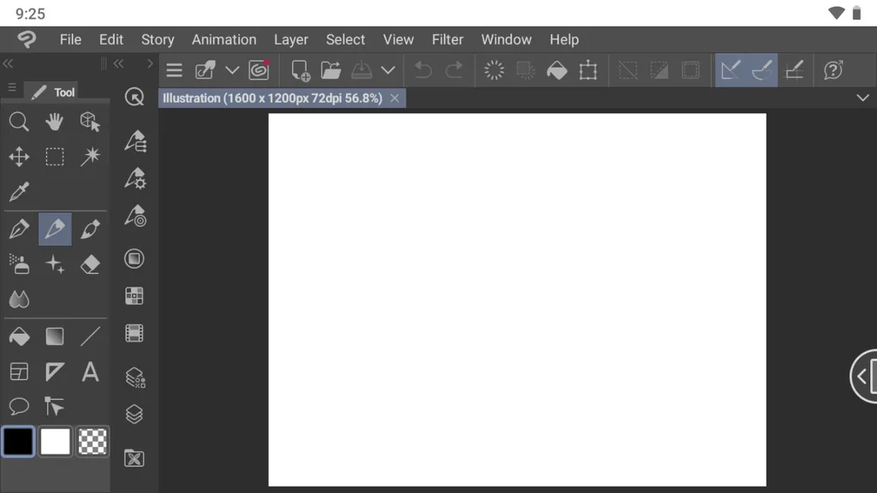877x493 pixels.
Task: Click the Clip Studio logo icon
Action: point(27,39)
